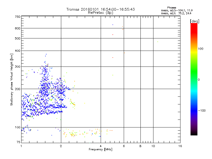Click the 'RwPretec (8p)' subtitle

pos(100,13)
